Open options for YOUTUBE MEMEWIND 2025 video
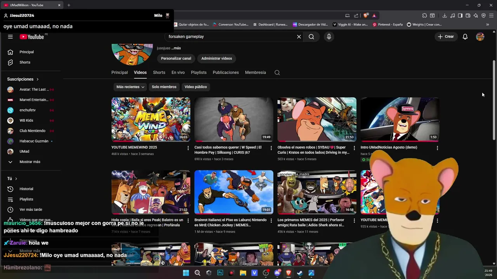Viewport: 497px width, 279px height. [x=188, y=148]
